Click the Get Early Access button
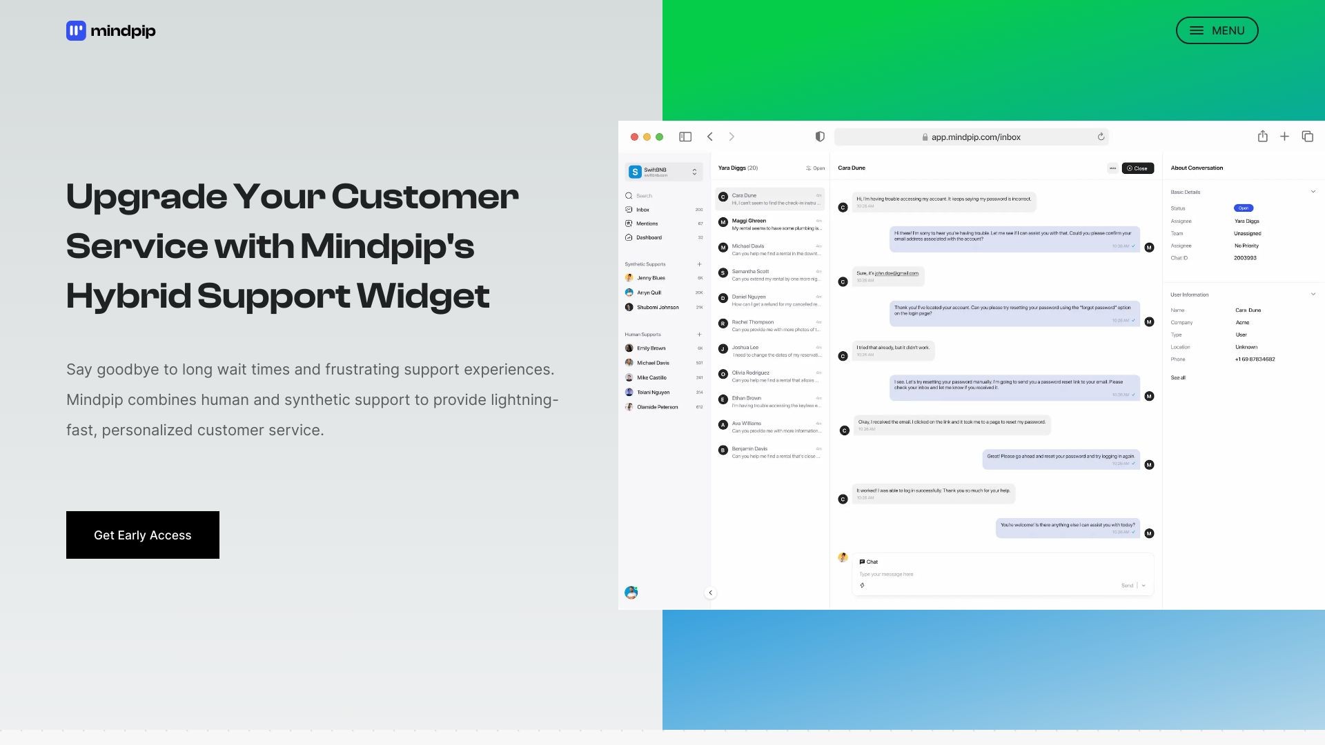 (x=143, y=535)
